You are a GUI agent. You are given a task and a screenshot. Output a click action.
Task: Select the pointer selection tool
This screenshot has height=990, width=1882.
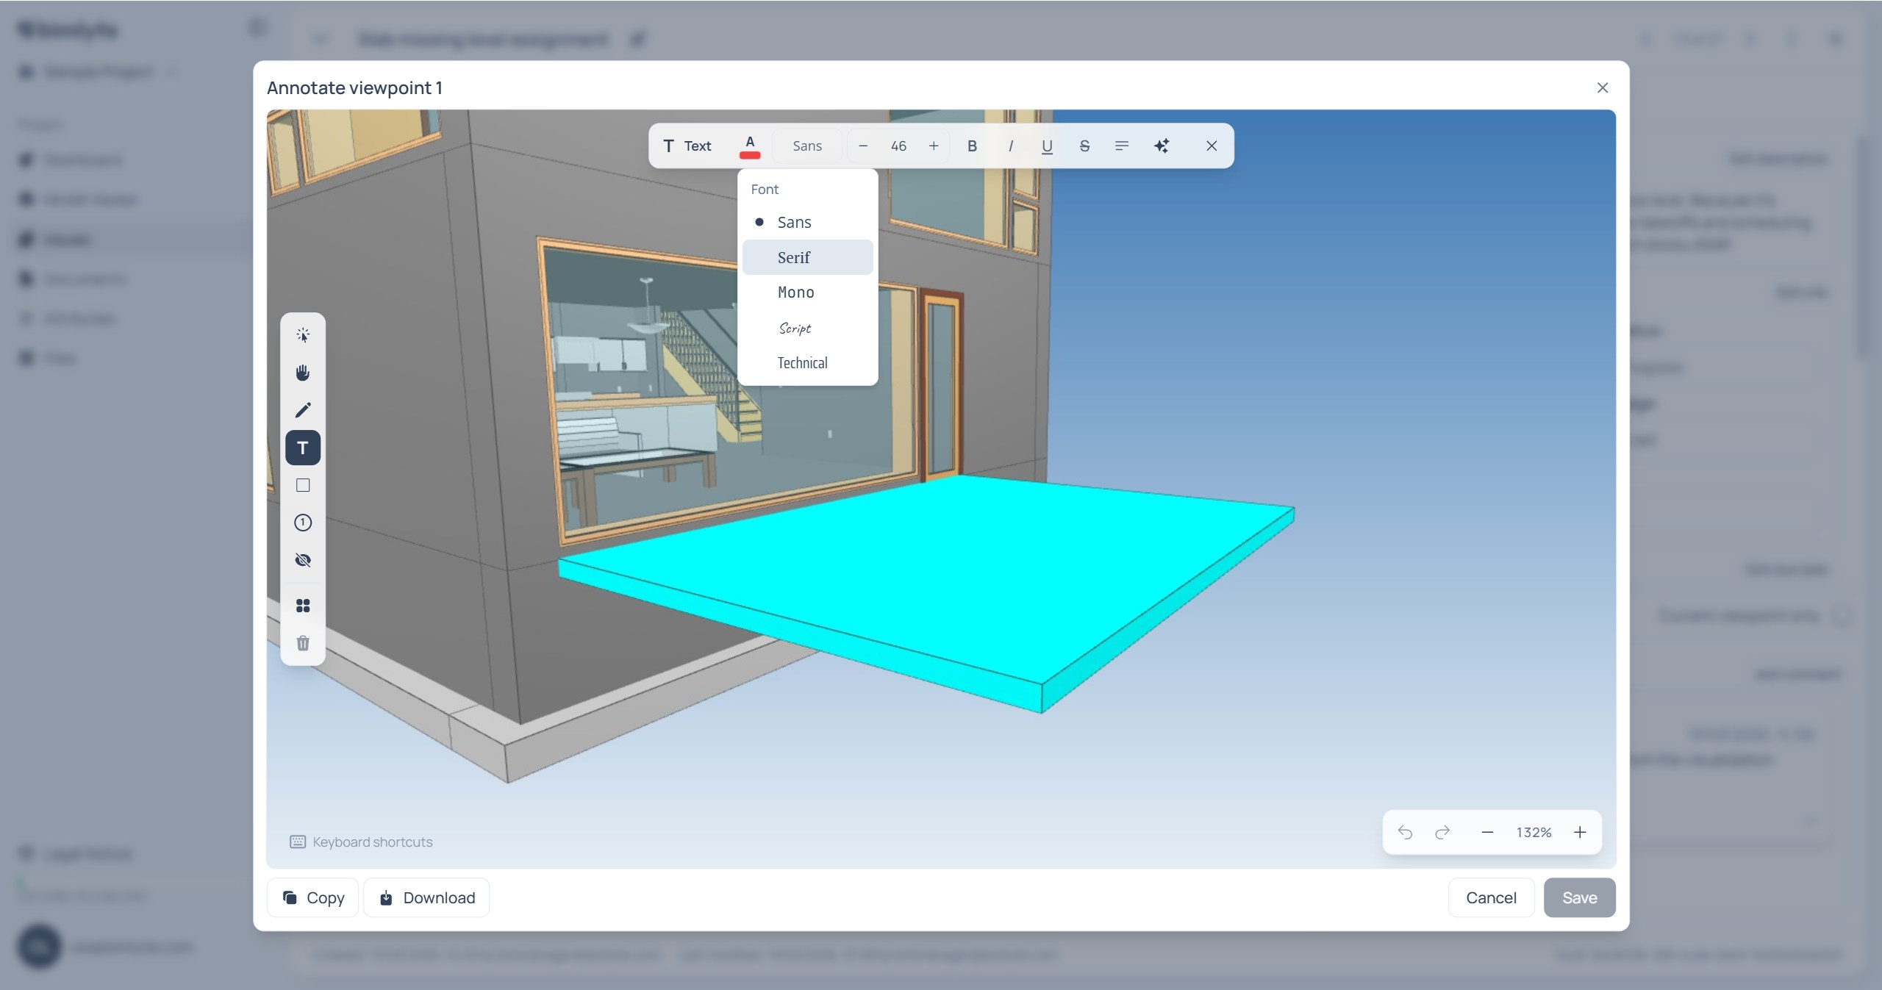303,335
